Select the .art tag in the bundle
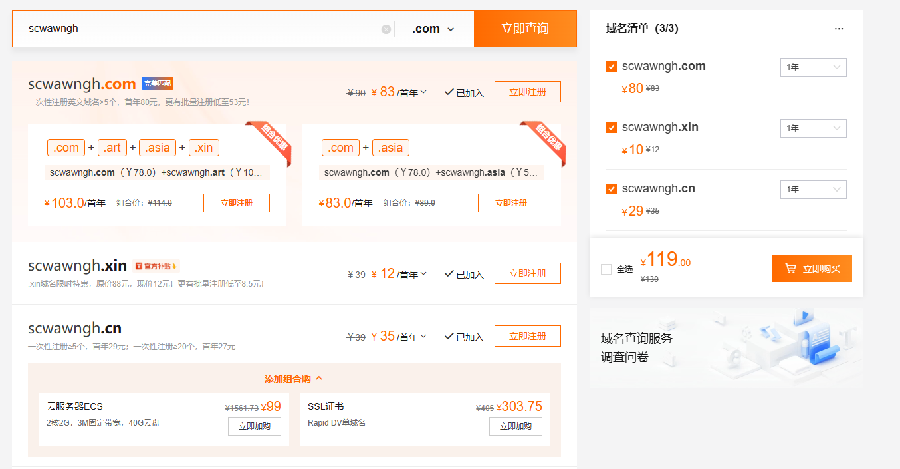900x469 pixels. (x=112, y=148)
